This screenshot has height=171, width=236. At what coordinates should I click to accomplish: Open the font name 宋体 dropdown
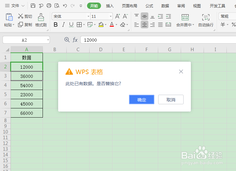click(89, 16)
